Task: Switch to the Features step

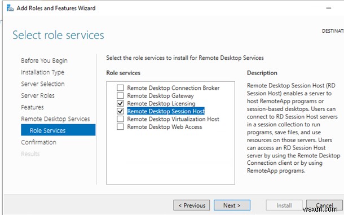Action: [32, 107]
